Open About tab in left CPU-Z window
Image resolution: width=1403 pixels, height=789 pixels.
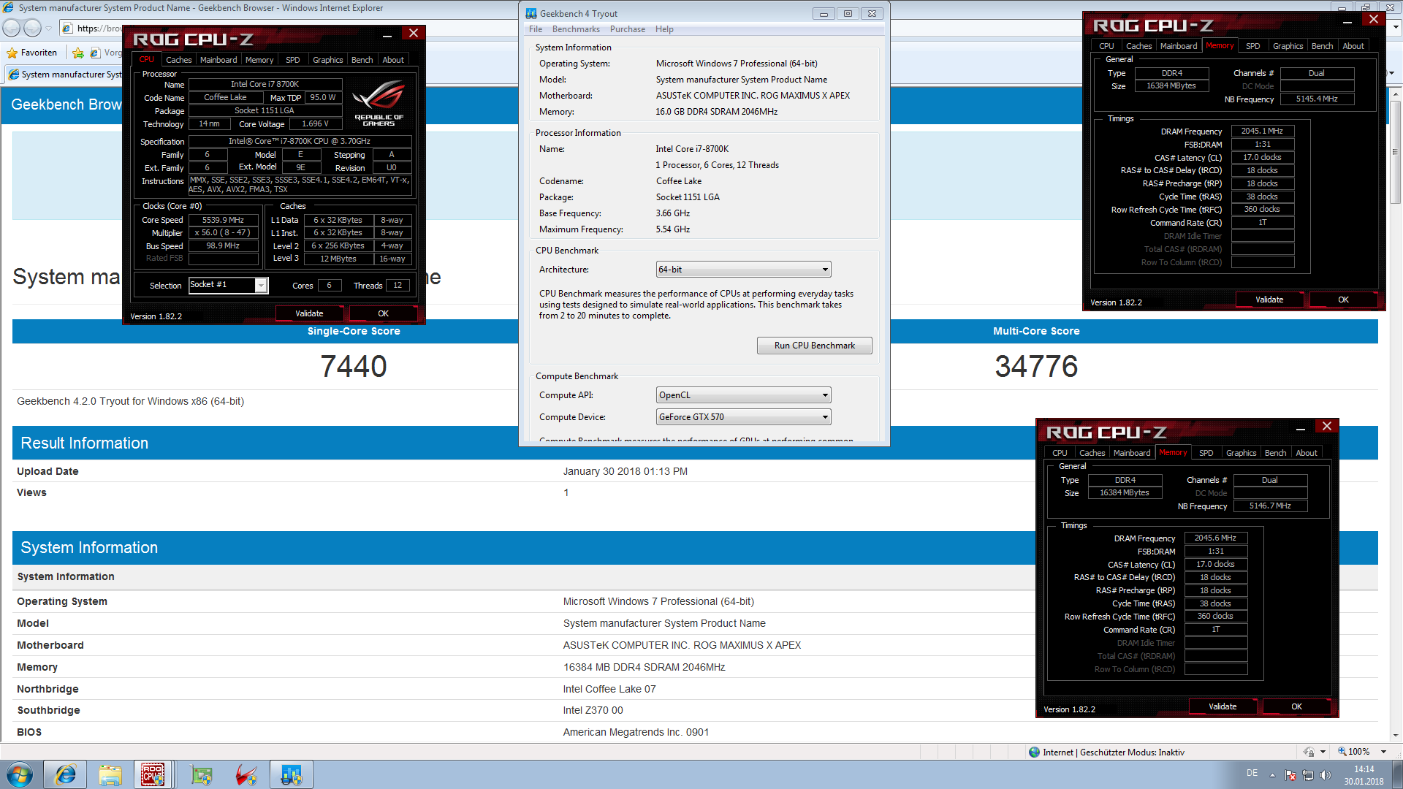pos(393,60)
